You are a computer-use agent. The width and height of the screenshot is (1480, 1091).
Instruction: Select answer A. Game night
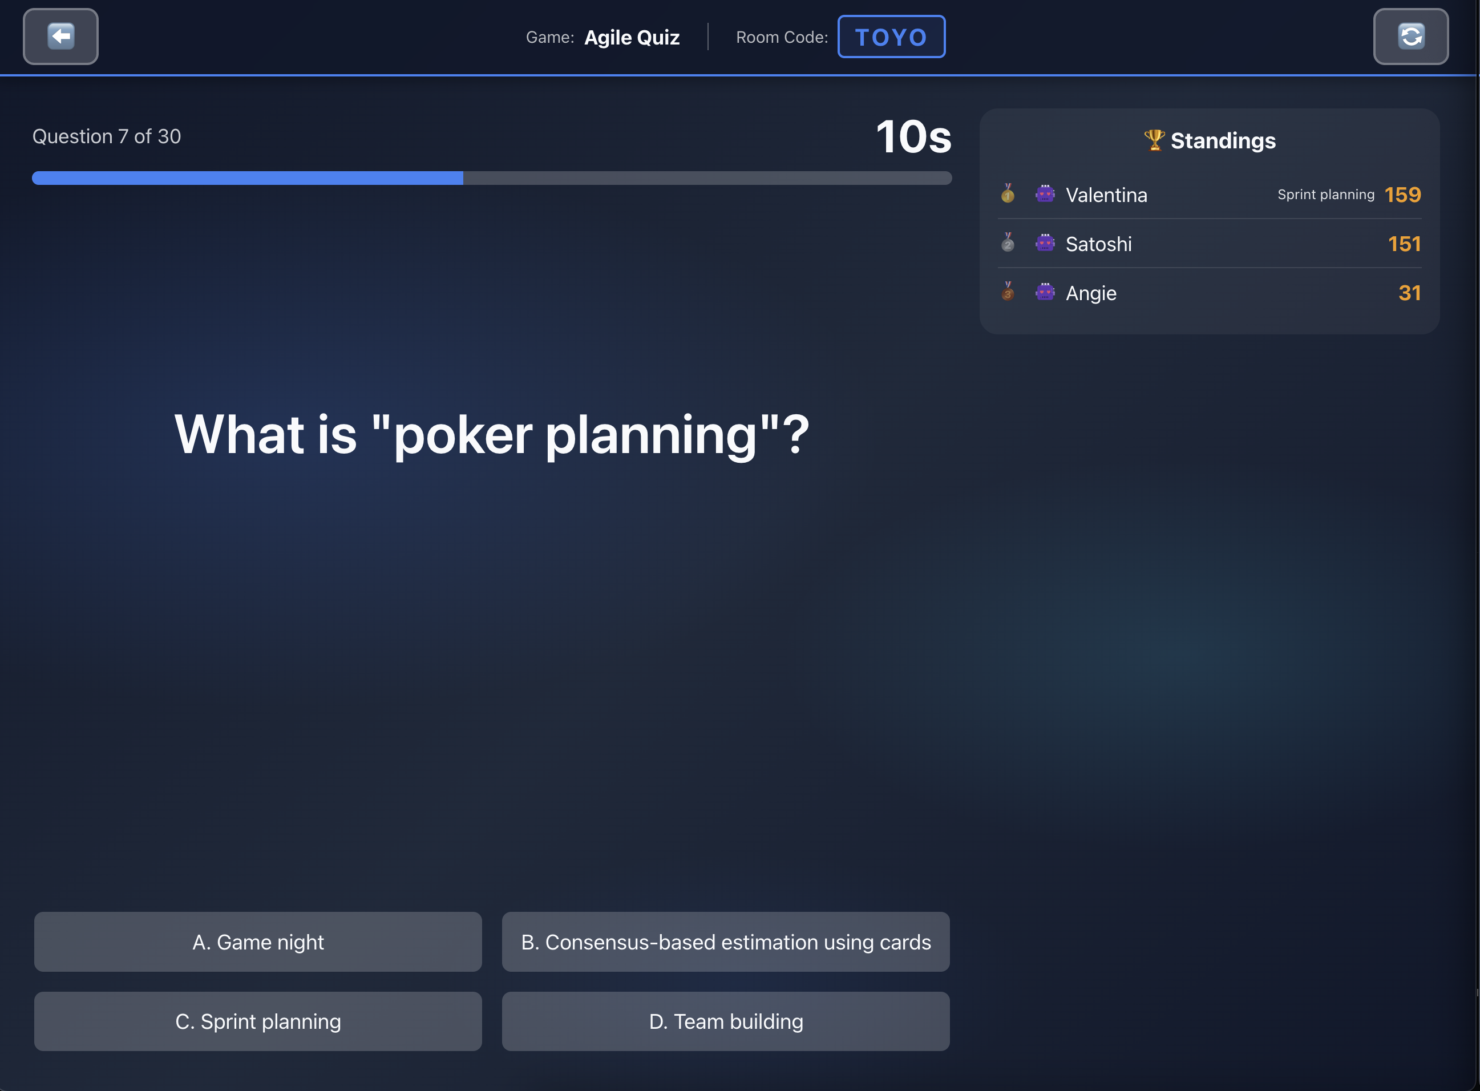tap(258, 942)
